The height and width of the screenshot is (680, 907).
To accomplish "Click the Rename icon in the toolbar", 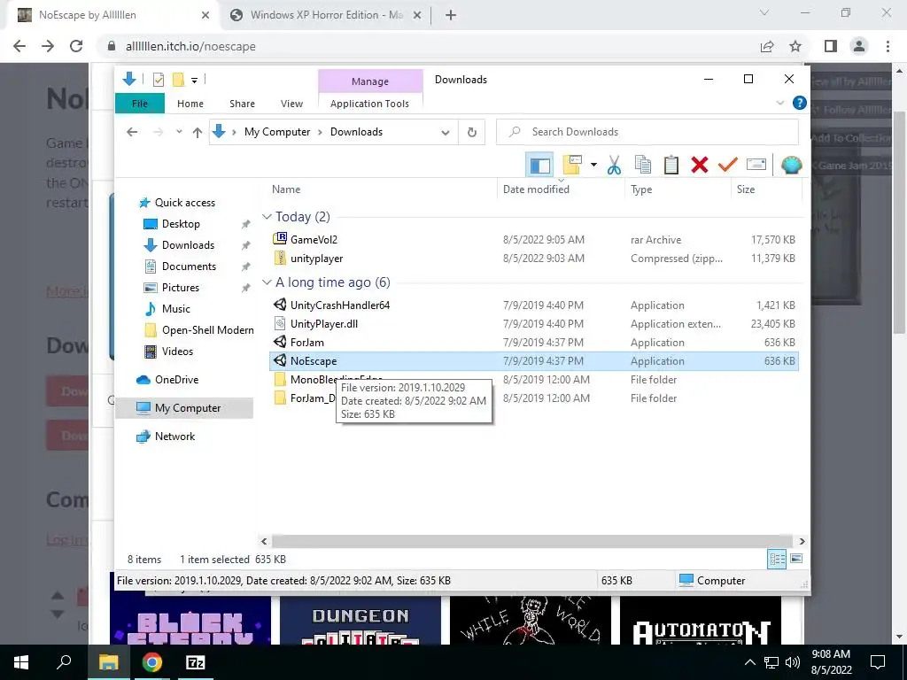I will pos(756,165).
